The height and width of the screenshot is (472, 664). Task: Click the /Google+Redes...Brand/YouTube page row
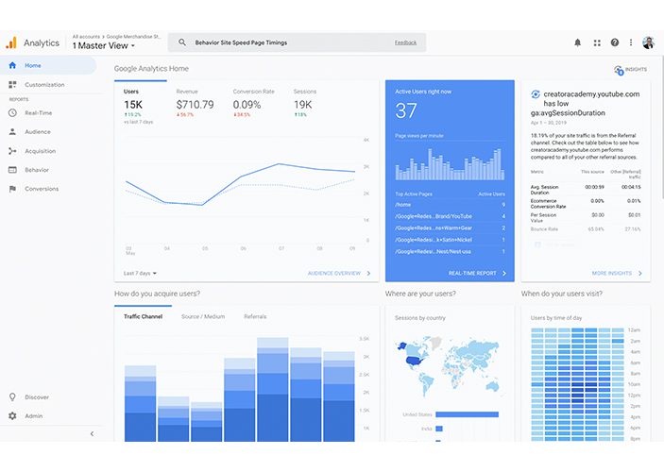(450, 216)
